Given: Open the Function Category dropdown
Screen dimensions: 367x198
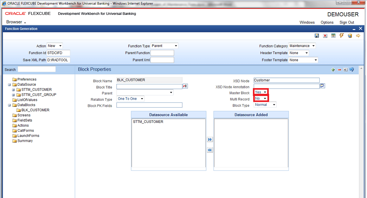Looking at the screenshot, I should [302, 46].
